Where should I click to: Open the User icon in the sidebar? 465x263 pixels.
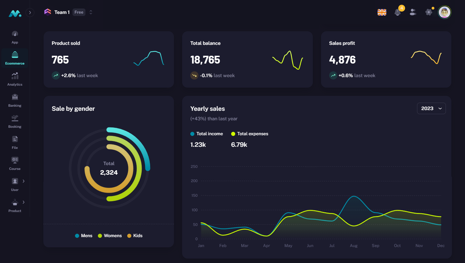point(15,181)
